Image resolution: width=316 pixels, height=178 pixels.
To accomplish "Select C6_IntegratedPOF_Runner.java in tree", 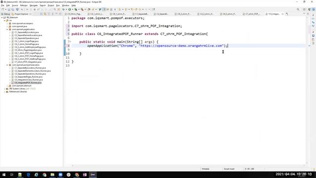I will point(28,83).
